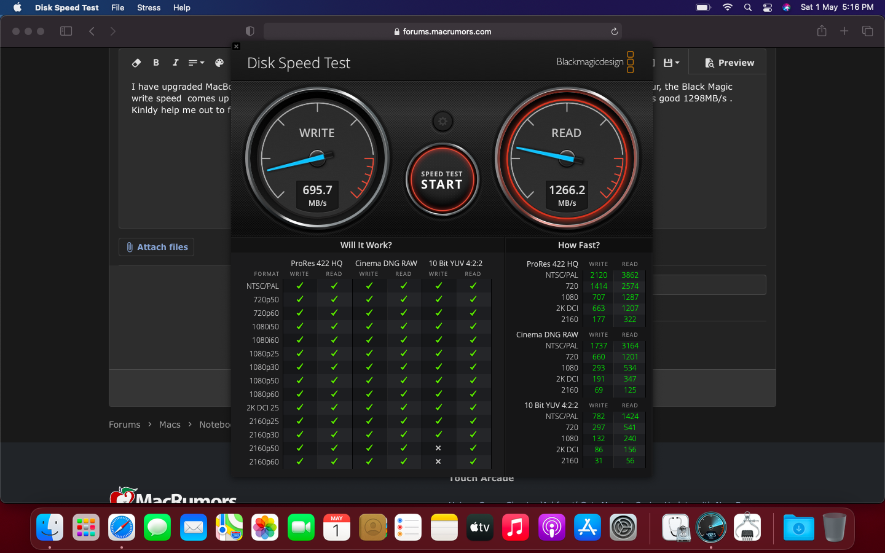Screen dimensions: 885x553
Task: Select the 1424 YUV read value
Action: (x=630, y=417)
